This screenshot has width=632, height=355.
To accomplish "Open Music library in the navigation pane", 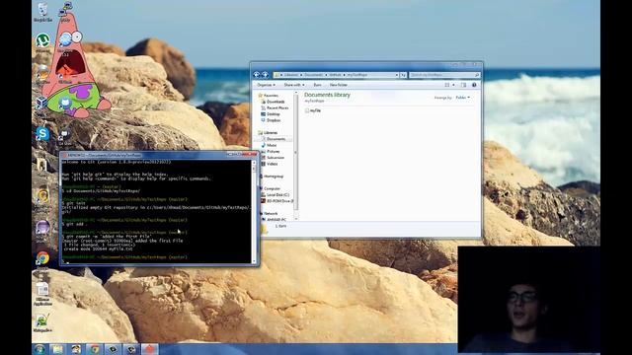I will tap(269, 145).
